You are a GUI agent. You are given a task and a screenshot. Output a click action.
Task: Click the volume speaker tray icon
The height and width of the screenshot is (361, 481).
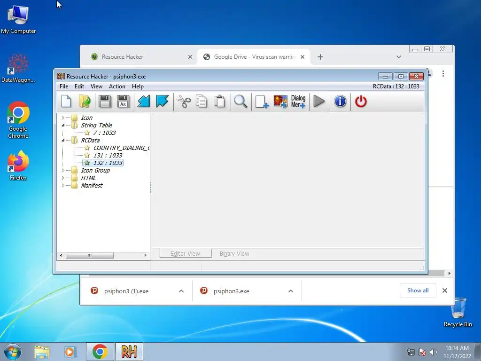pyautogui.click(x=434, y=352)
